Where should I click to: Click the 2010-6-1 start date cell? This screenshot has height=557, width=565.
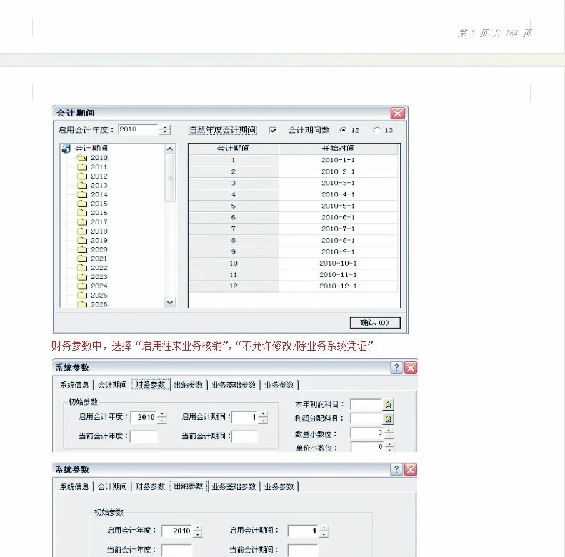tap(339, 217)
